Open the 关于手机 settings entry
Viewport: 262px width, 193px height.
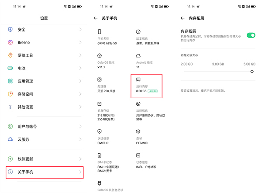(44, 172)
